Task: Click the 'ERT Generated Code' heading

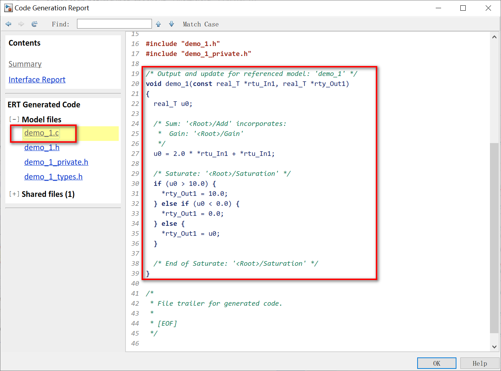Action: click(x=44, y=105)
